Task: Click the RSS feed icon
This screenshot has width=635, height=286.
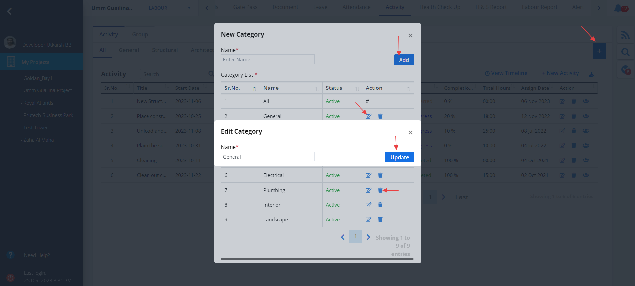Action: [x=625, y=35]
